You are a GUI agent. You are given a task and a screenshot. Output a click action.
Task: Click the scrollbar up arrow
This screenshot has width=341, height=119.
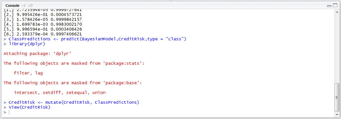coord(337,11)
